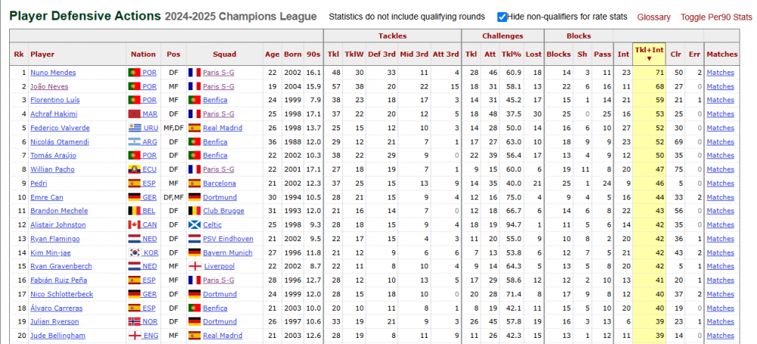Sort by the Tkl+Int column header

[x=649, y=54]
